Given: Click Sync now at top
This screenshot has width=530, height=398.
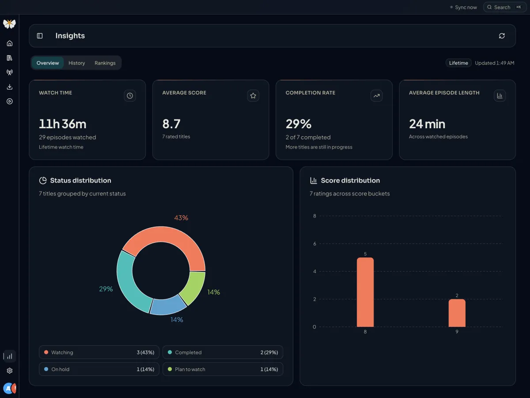Looking at the screenshot, I should pyautogui.click(x=463, y=7).
